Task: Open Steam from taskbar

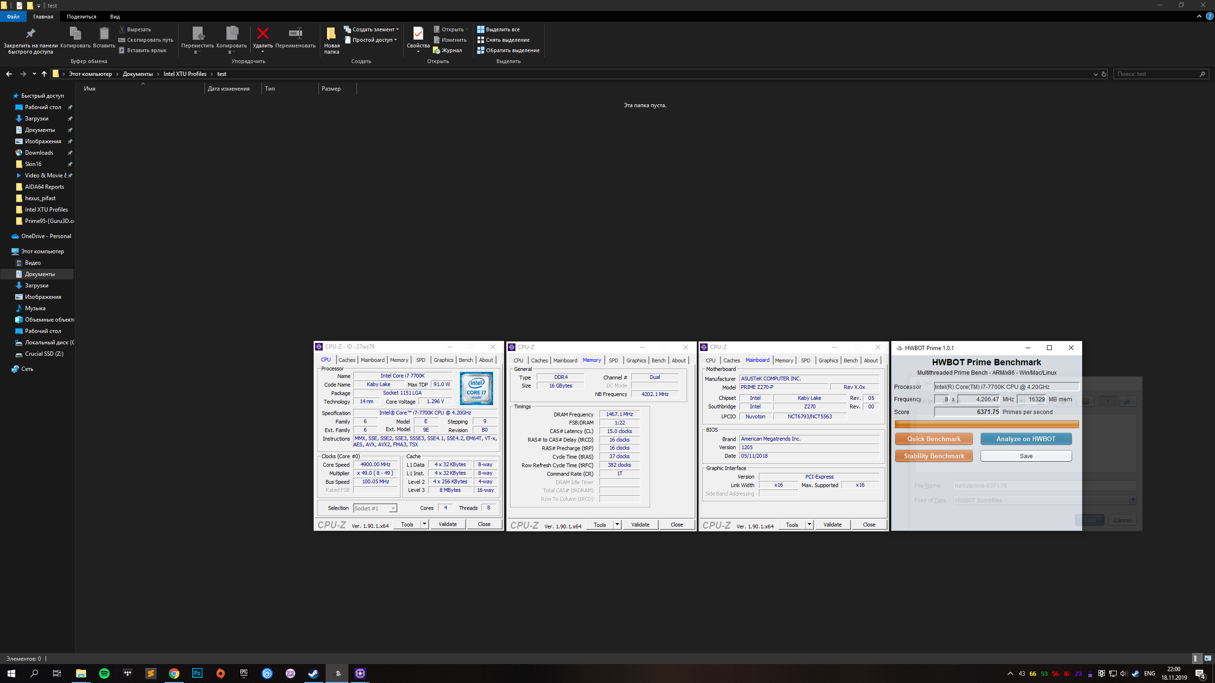Action: click(x=314, y=673)
